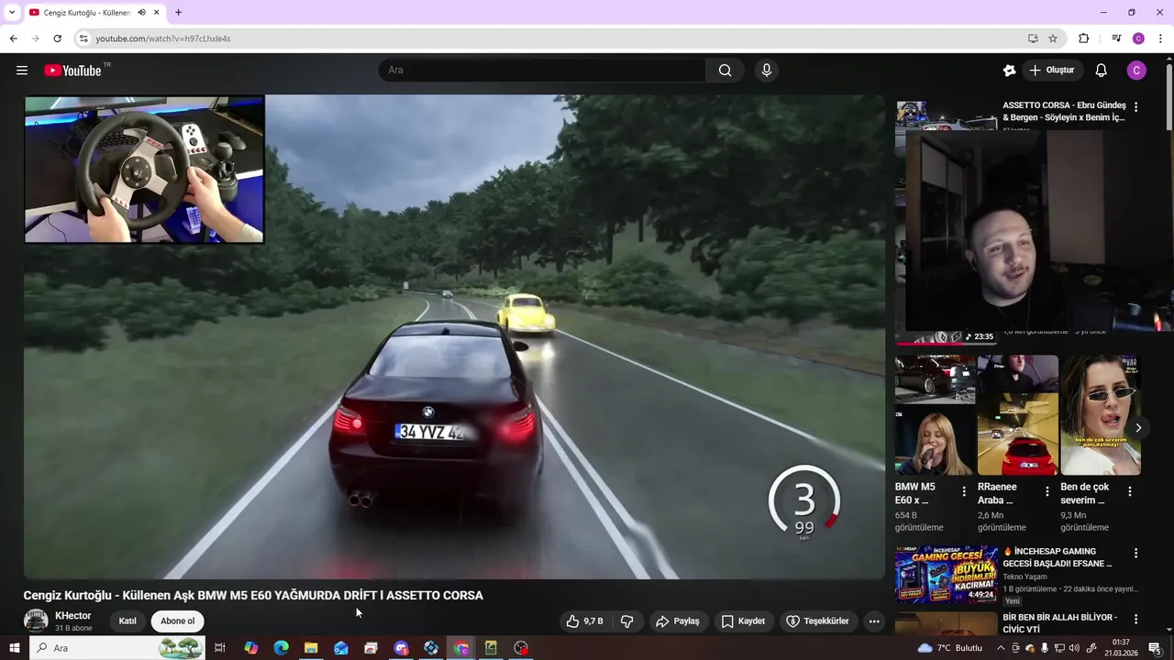Open the BMW M5 E60 x short thumbnail

click(936, 415)
